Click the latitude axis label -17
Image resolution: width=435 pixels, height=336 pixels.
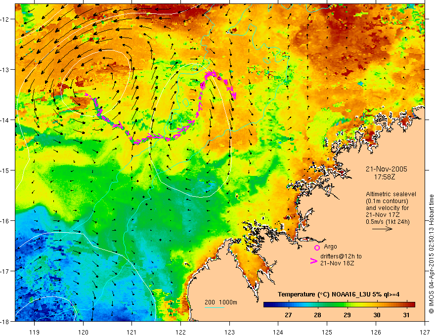5,271
